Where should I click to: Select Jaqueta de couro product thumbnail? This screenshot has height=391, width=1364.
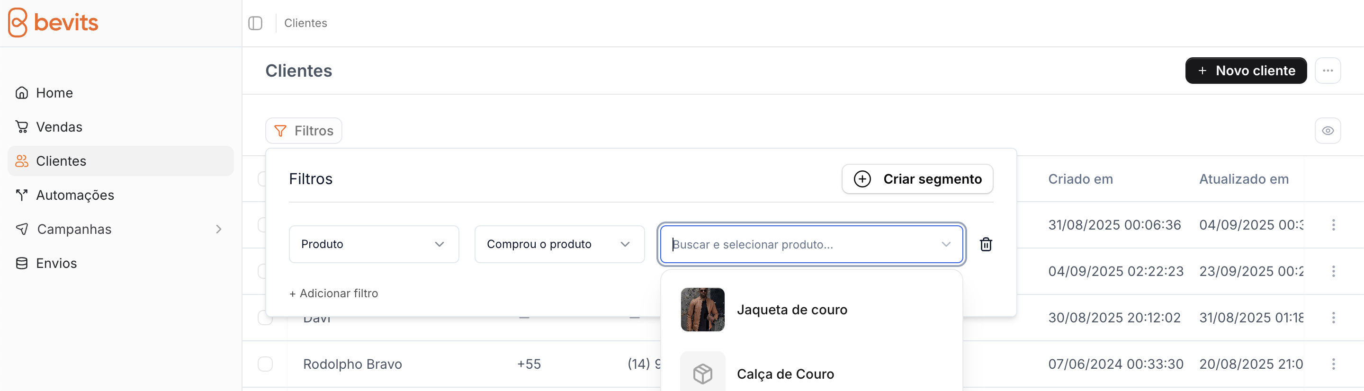point(702,310)
